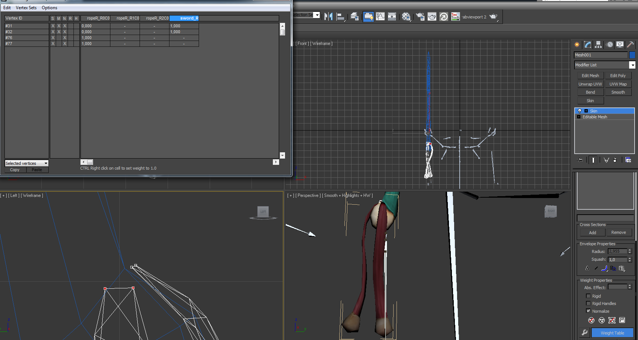638x340 pixels.
Task: Open the Utilities hammer panel tab
Action: (631, 45)
